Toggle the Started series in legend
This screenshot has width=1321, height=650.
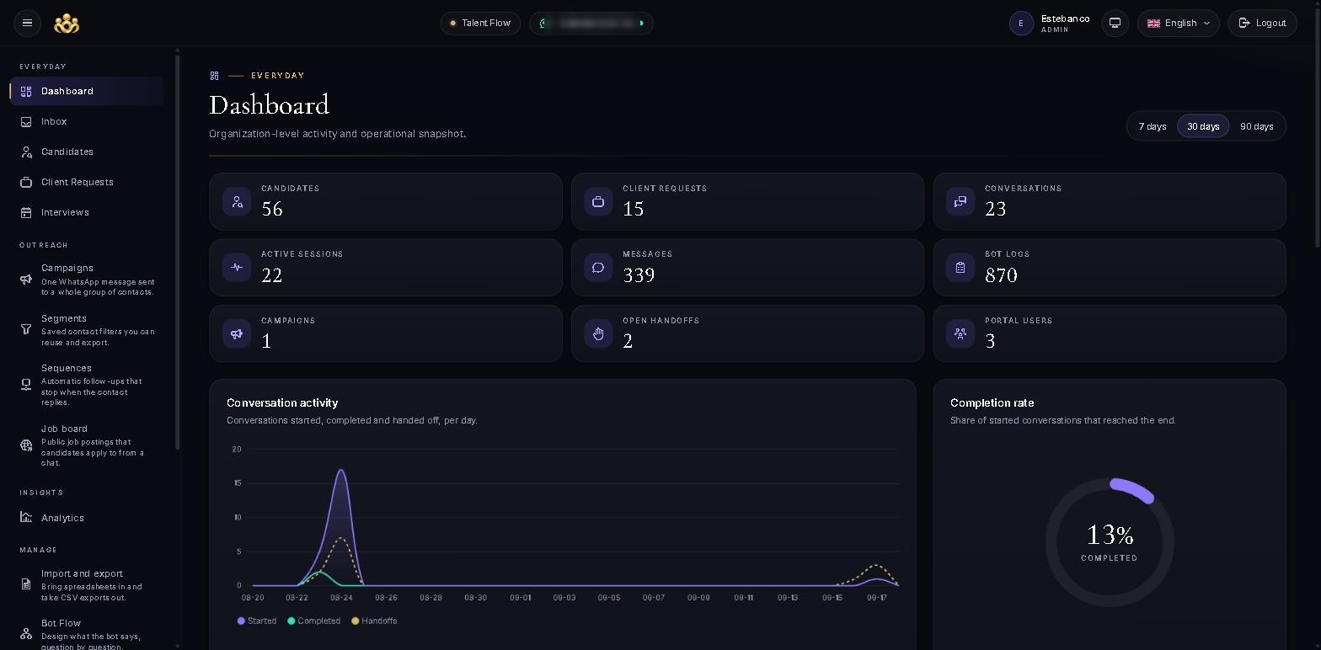click(x=257, y=621)
